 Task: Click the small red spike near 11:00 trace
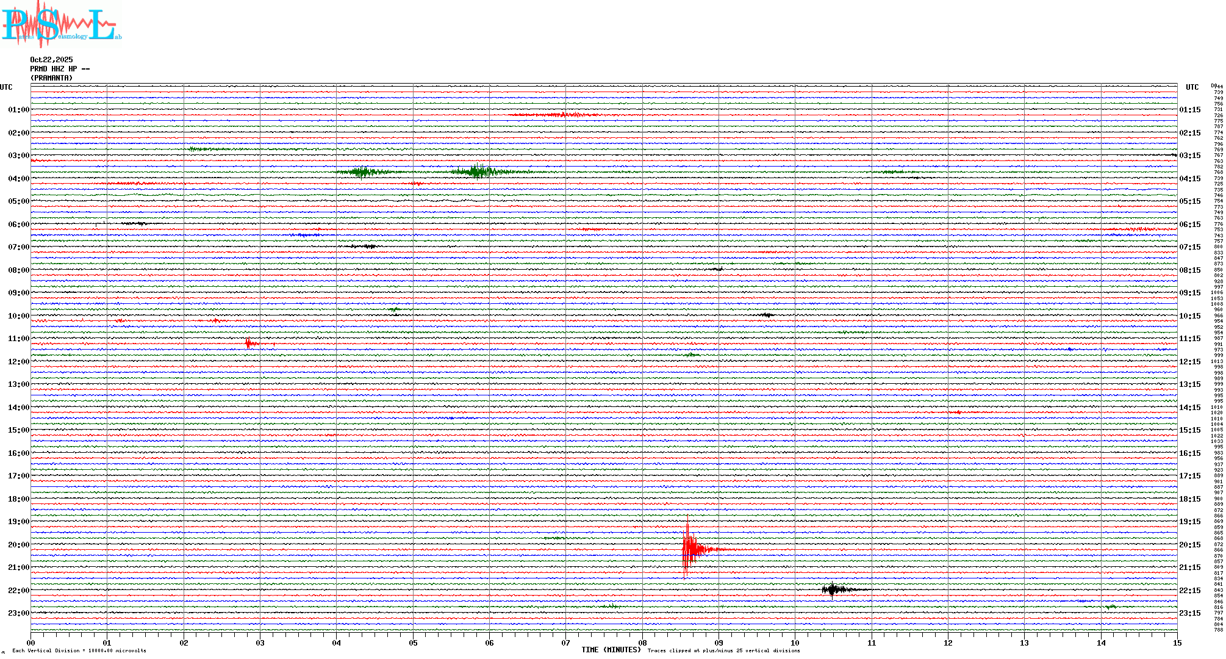248,343
